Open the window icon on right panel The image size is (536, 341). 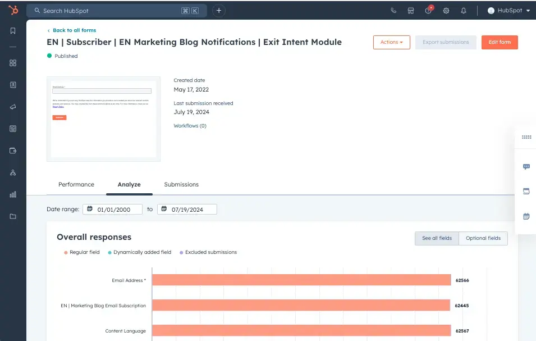526,191
